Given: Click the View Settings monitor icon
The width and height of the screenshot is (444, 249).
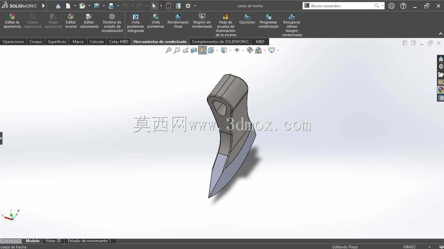Looking at the screenshot, I should click(272, 50).
